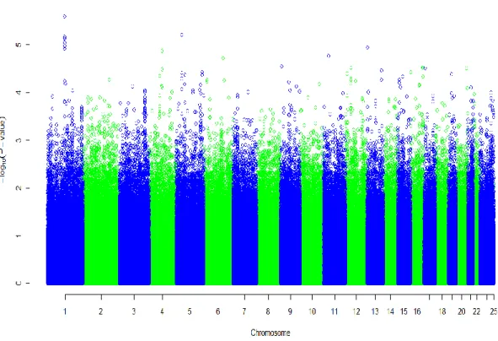498x341 pixels.
Task: Click the x-axis label for chromosome 1
Action: 65,311
